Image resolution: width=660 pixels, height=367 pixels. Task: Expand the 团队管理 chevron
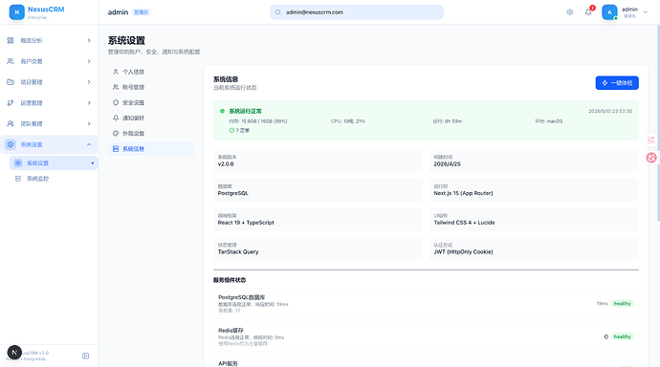pyautogui.click(x=89, y=123)
